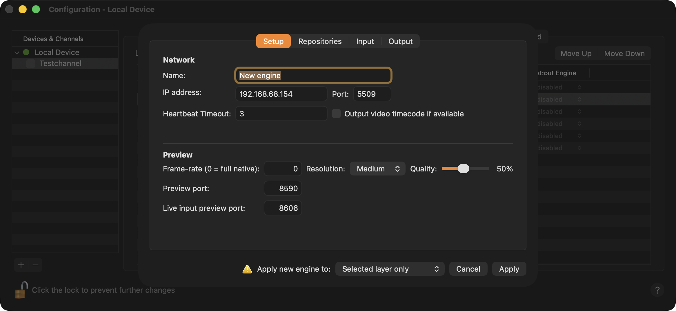Click the Move Down button
The height and width of the screenshot is (311, 676).
tap(624, 53)
